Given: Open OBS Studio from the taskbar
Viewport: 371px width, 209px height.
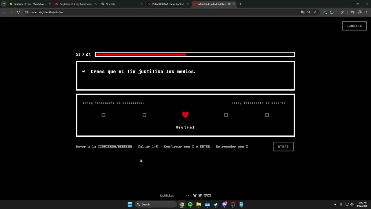Looking at the screenshot, I should tap(233, 204).
